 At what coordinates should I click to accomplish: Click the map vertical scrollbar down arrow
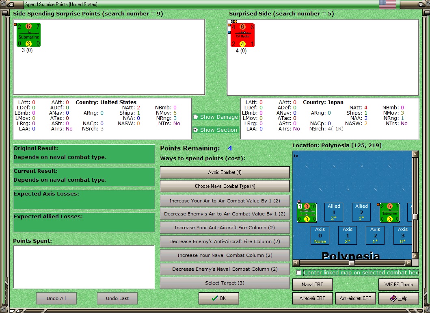(x=415, y=256)
